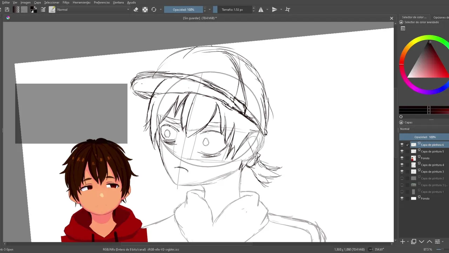Open the brush blending mode Normal dropdown

tap(93, 9)
